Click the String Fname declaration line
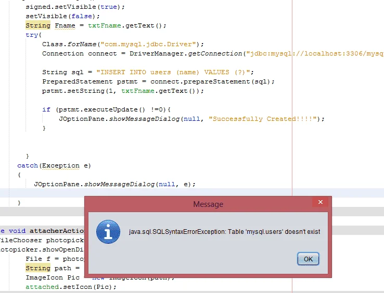This screenshot has height=293, width=384. [96, 25]
